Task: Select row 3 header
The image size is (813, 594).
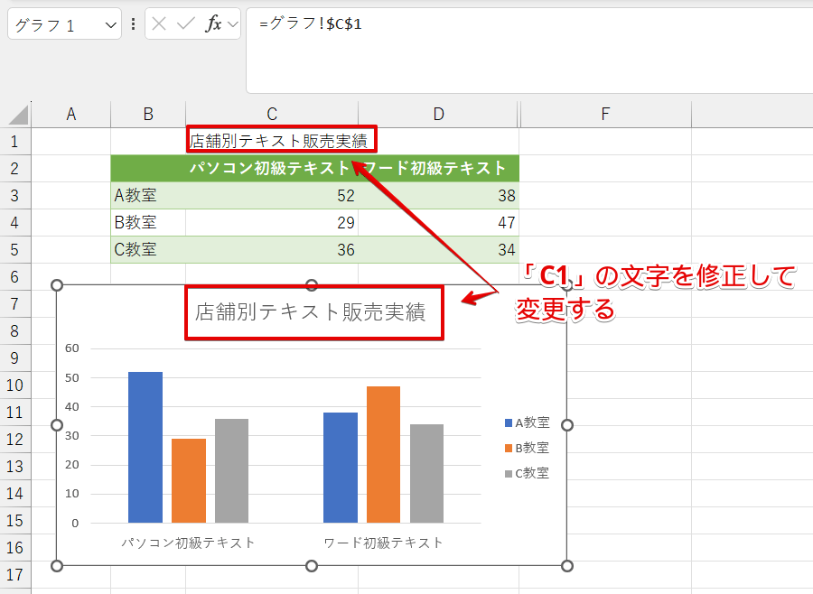Action: (15, 195)
